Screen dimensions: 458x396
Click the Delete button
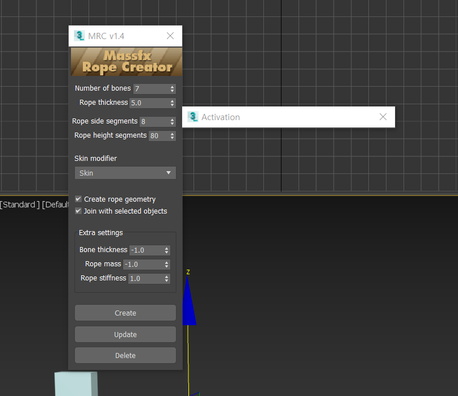(125, 355)
